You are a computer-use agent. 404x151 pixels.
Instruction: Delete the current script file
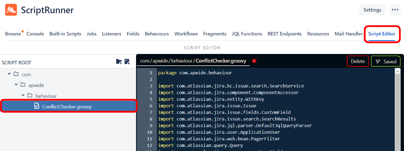click(x=358, y=61)
